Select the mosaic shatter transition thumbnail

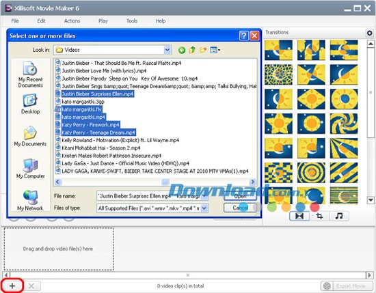pyautogui.click(x=279, y=74)
